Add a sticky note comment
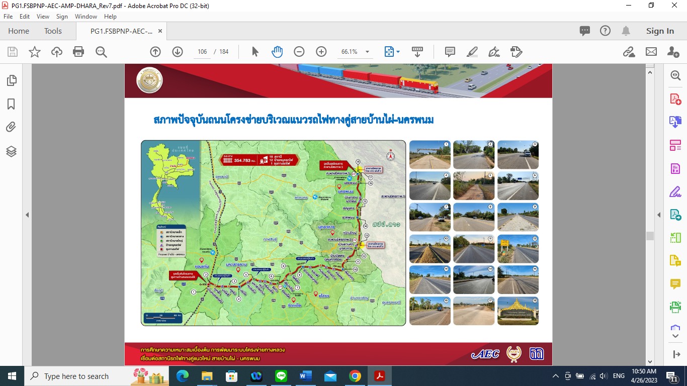Screen dimensions: 687x386 coord(450,52)
